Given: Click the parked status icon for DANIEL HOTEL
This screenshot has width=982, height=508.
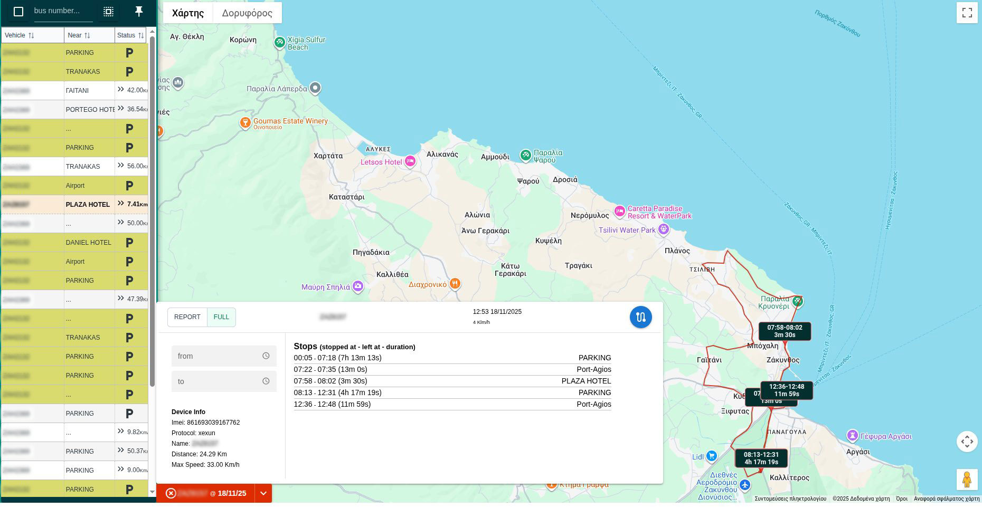Looking at the screenshot, I should point(129,243).
